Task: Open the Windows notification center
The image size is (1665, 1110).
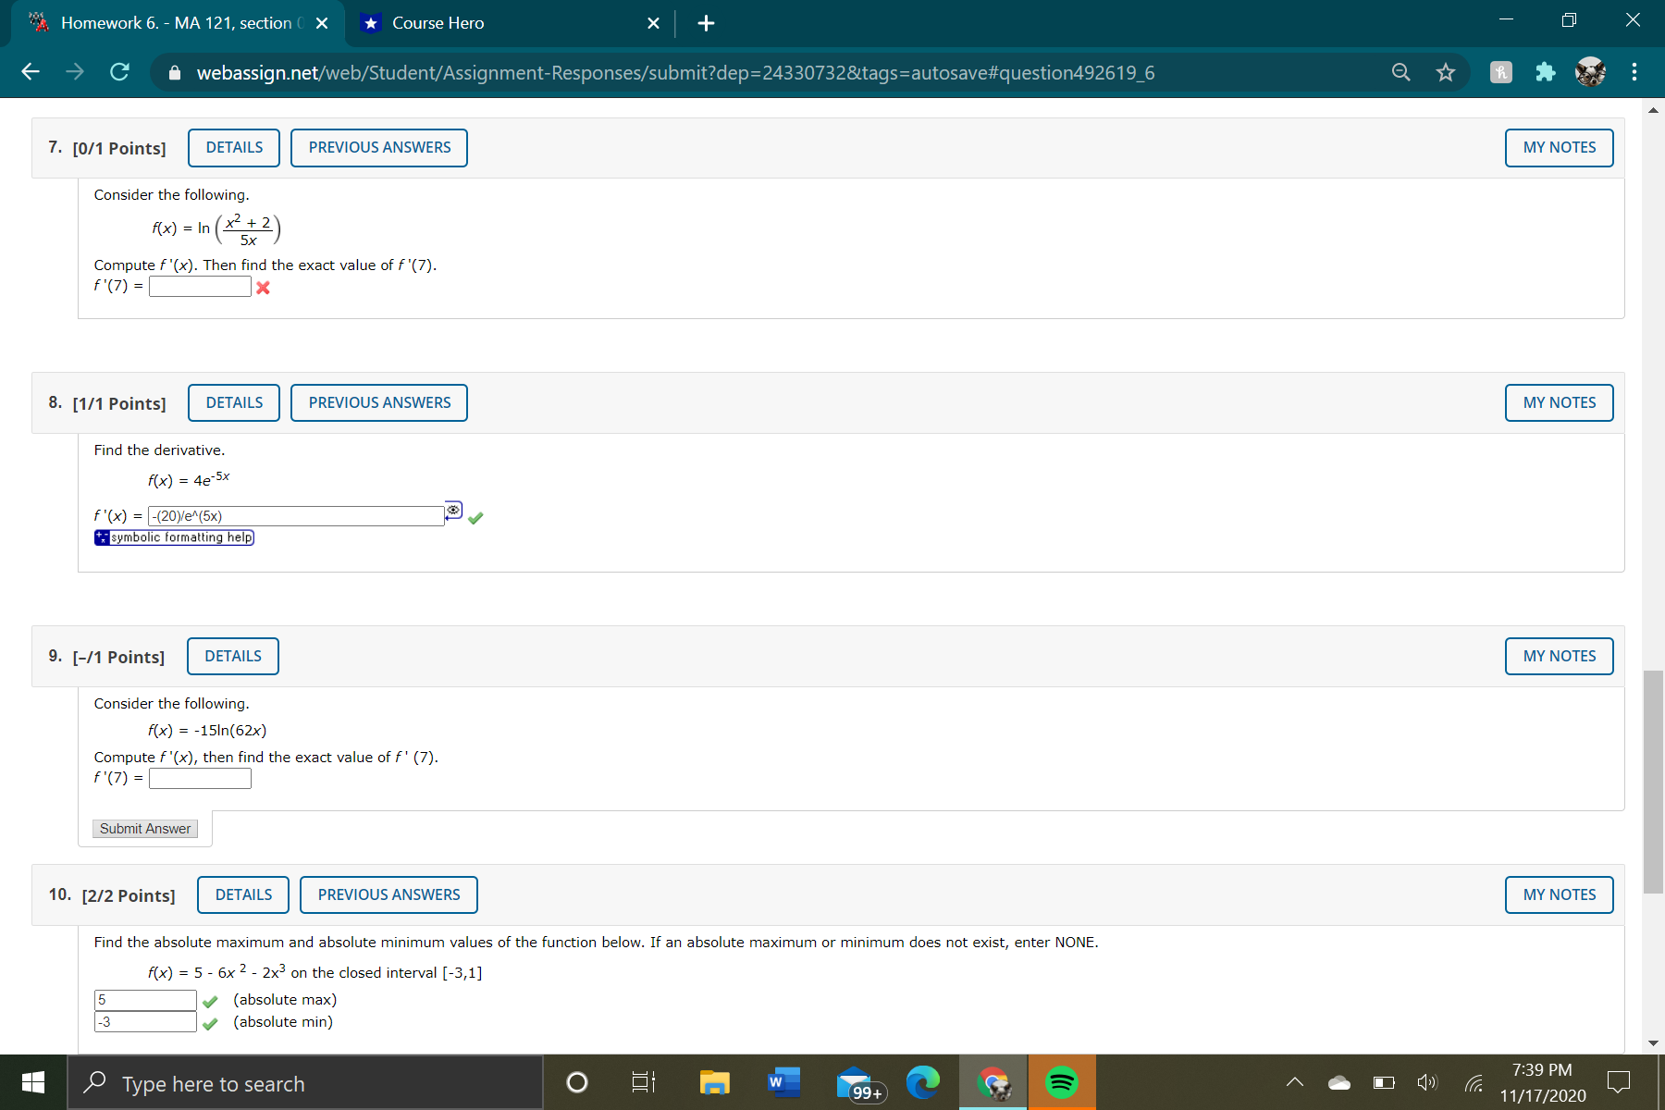Action: click(x=1620, y=1082)
